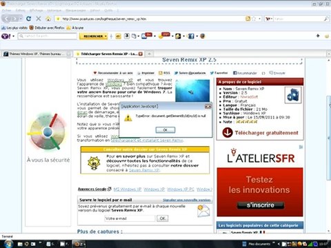Click the Yahoo! toolbar logo
Viewport: 331px width, 248px height.
[x=6, y=36]
